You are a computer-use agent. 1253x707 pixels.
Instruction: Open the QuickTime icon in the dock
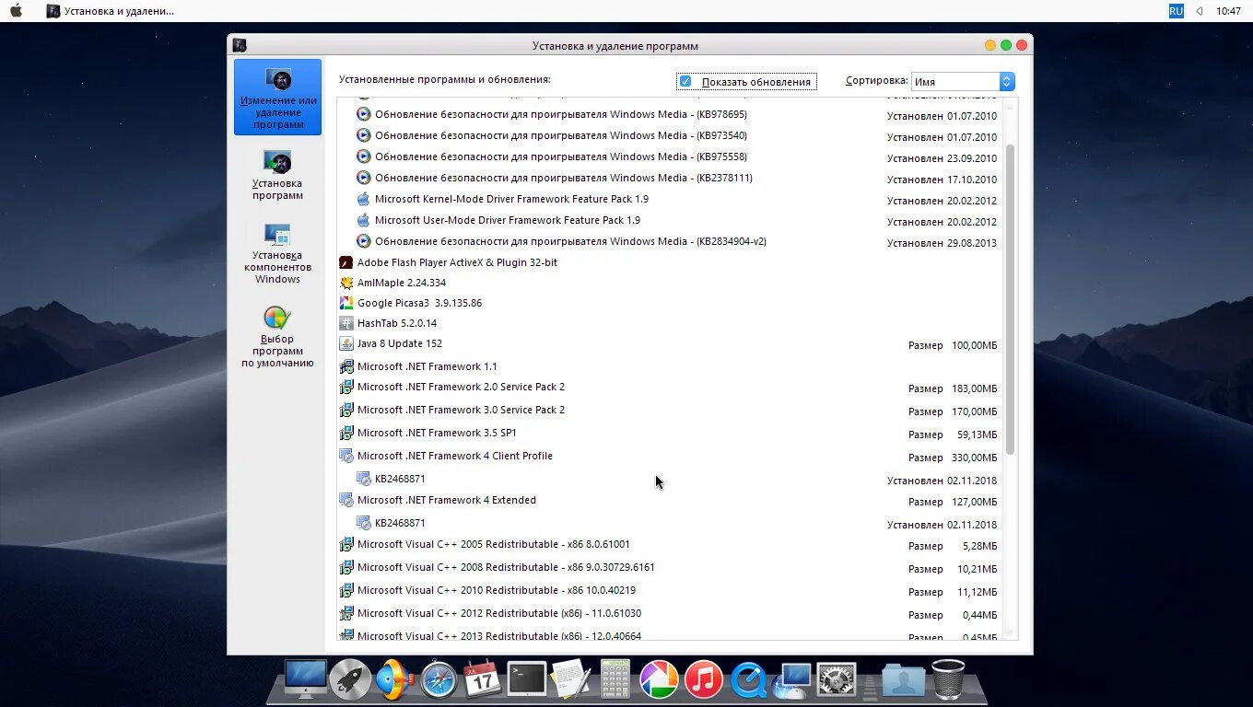748,680
